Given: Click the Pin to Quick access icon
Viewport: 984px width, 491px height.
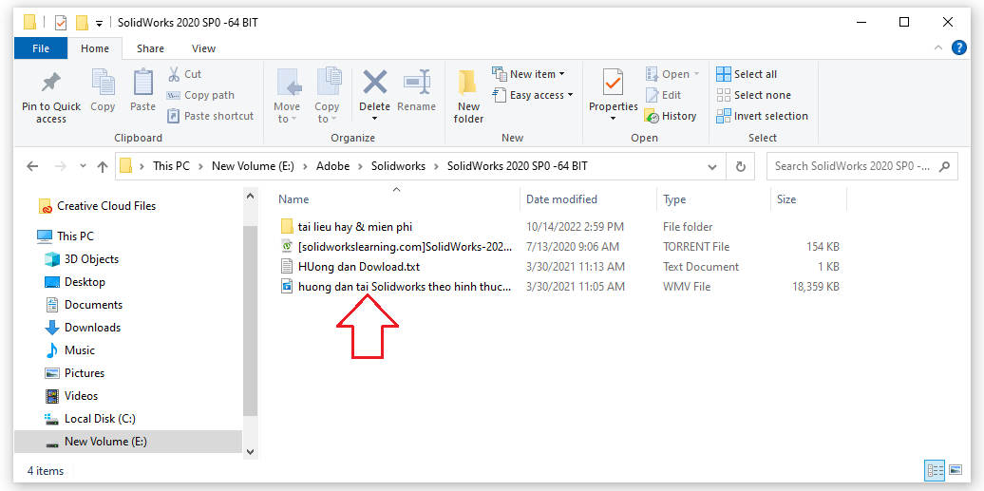Looking at the screenshot, I should pyautogui.click(x=51, y=84).
